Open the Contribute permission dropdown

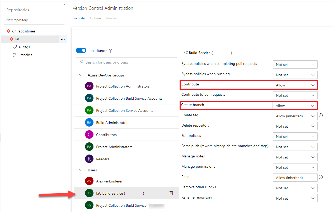tap(295, 85)
